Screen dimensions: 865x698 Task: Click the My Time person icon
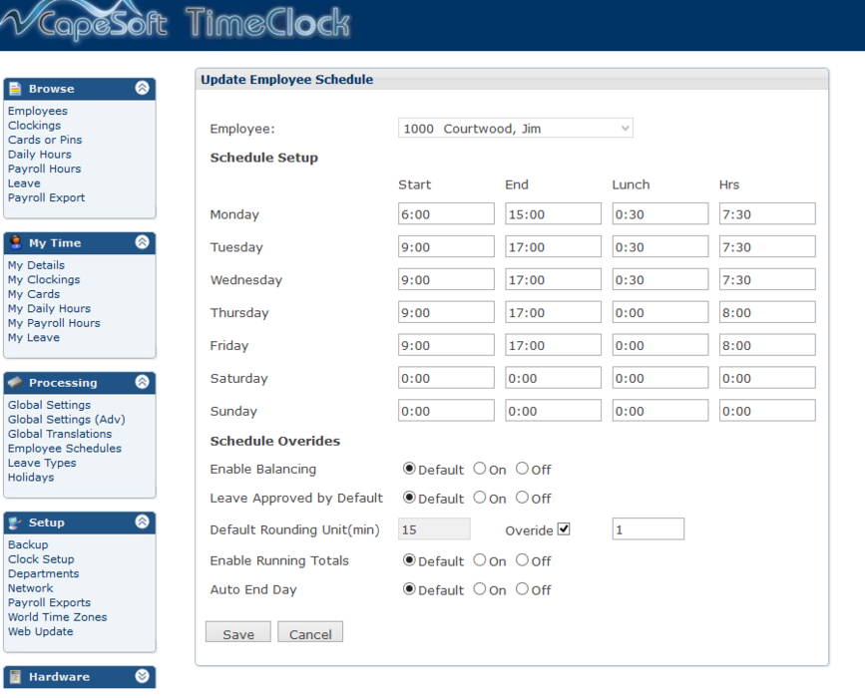(x=15, y=242)
